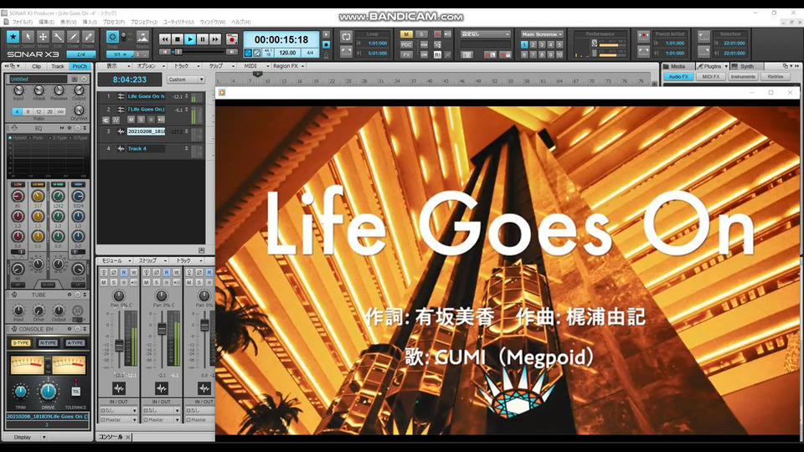Jump to end of project
Viewport: 804px width, 452px height.
[231, 52]
